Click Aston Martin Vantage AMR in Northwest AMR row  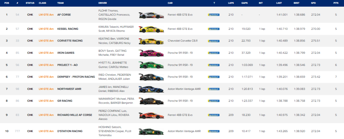(x=184, y=89)
